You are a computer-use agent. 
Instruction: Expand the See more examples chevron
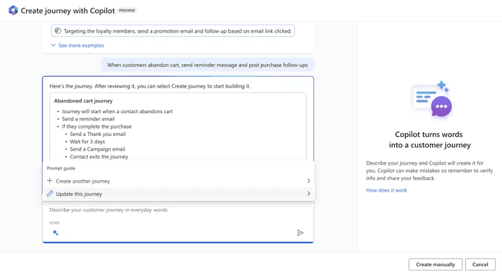(53, 46)
